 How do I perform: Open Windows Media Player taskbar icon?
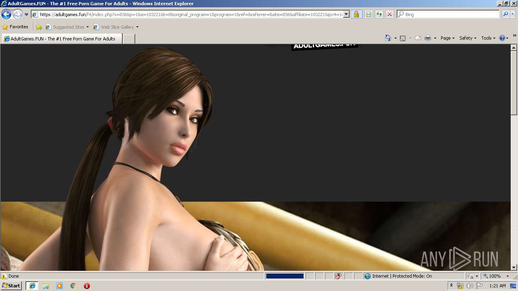[x=59, y=286]
